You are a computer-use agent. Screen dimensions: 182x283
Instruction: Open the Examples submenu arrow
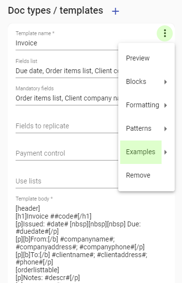pos(165,152)
